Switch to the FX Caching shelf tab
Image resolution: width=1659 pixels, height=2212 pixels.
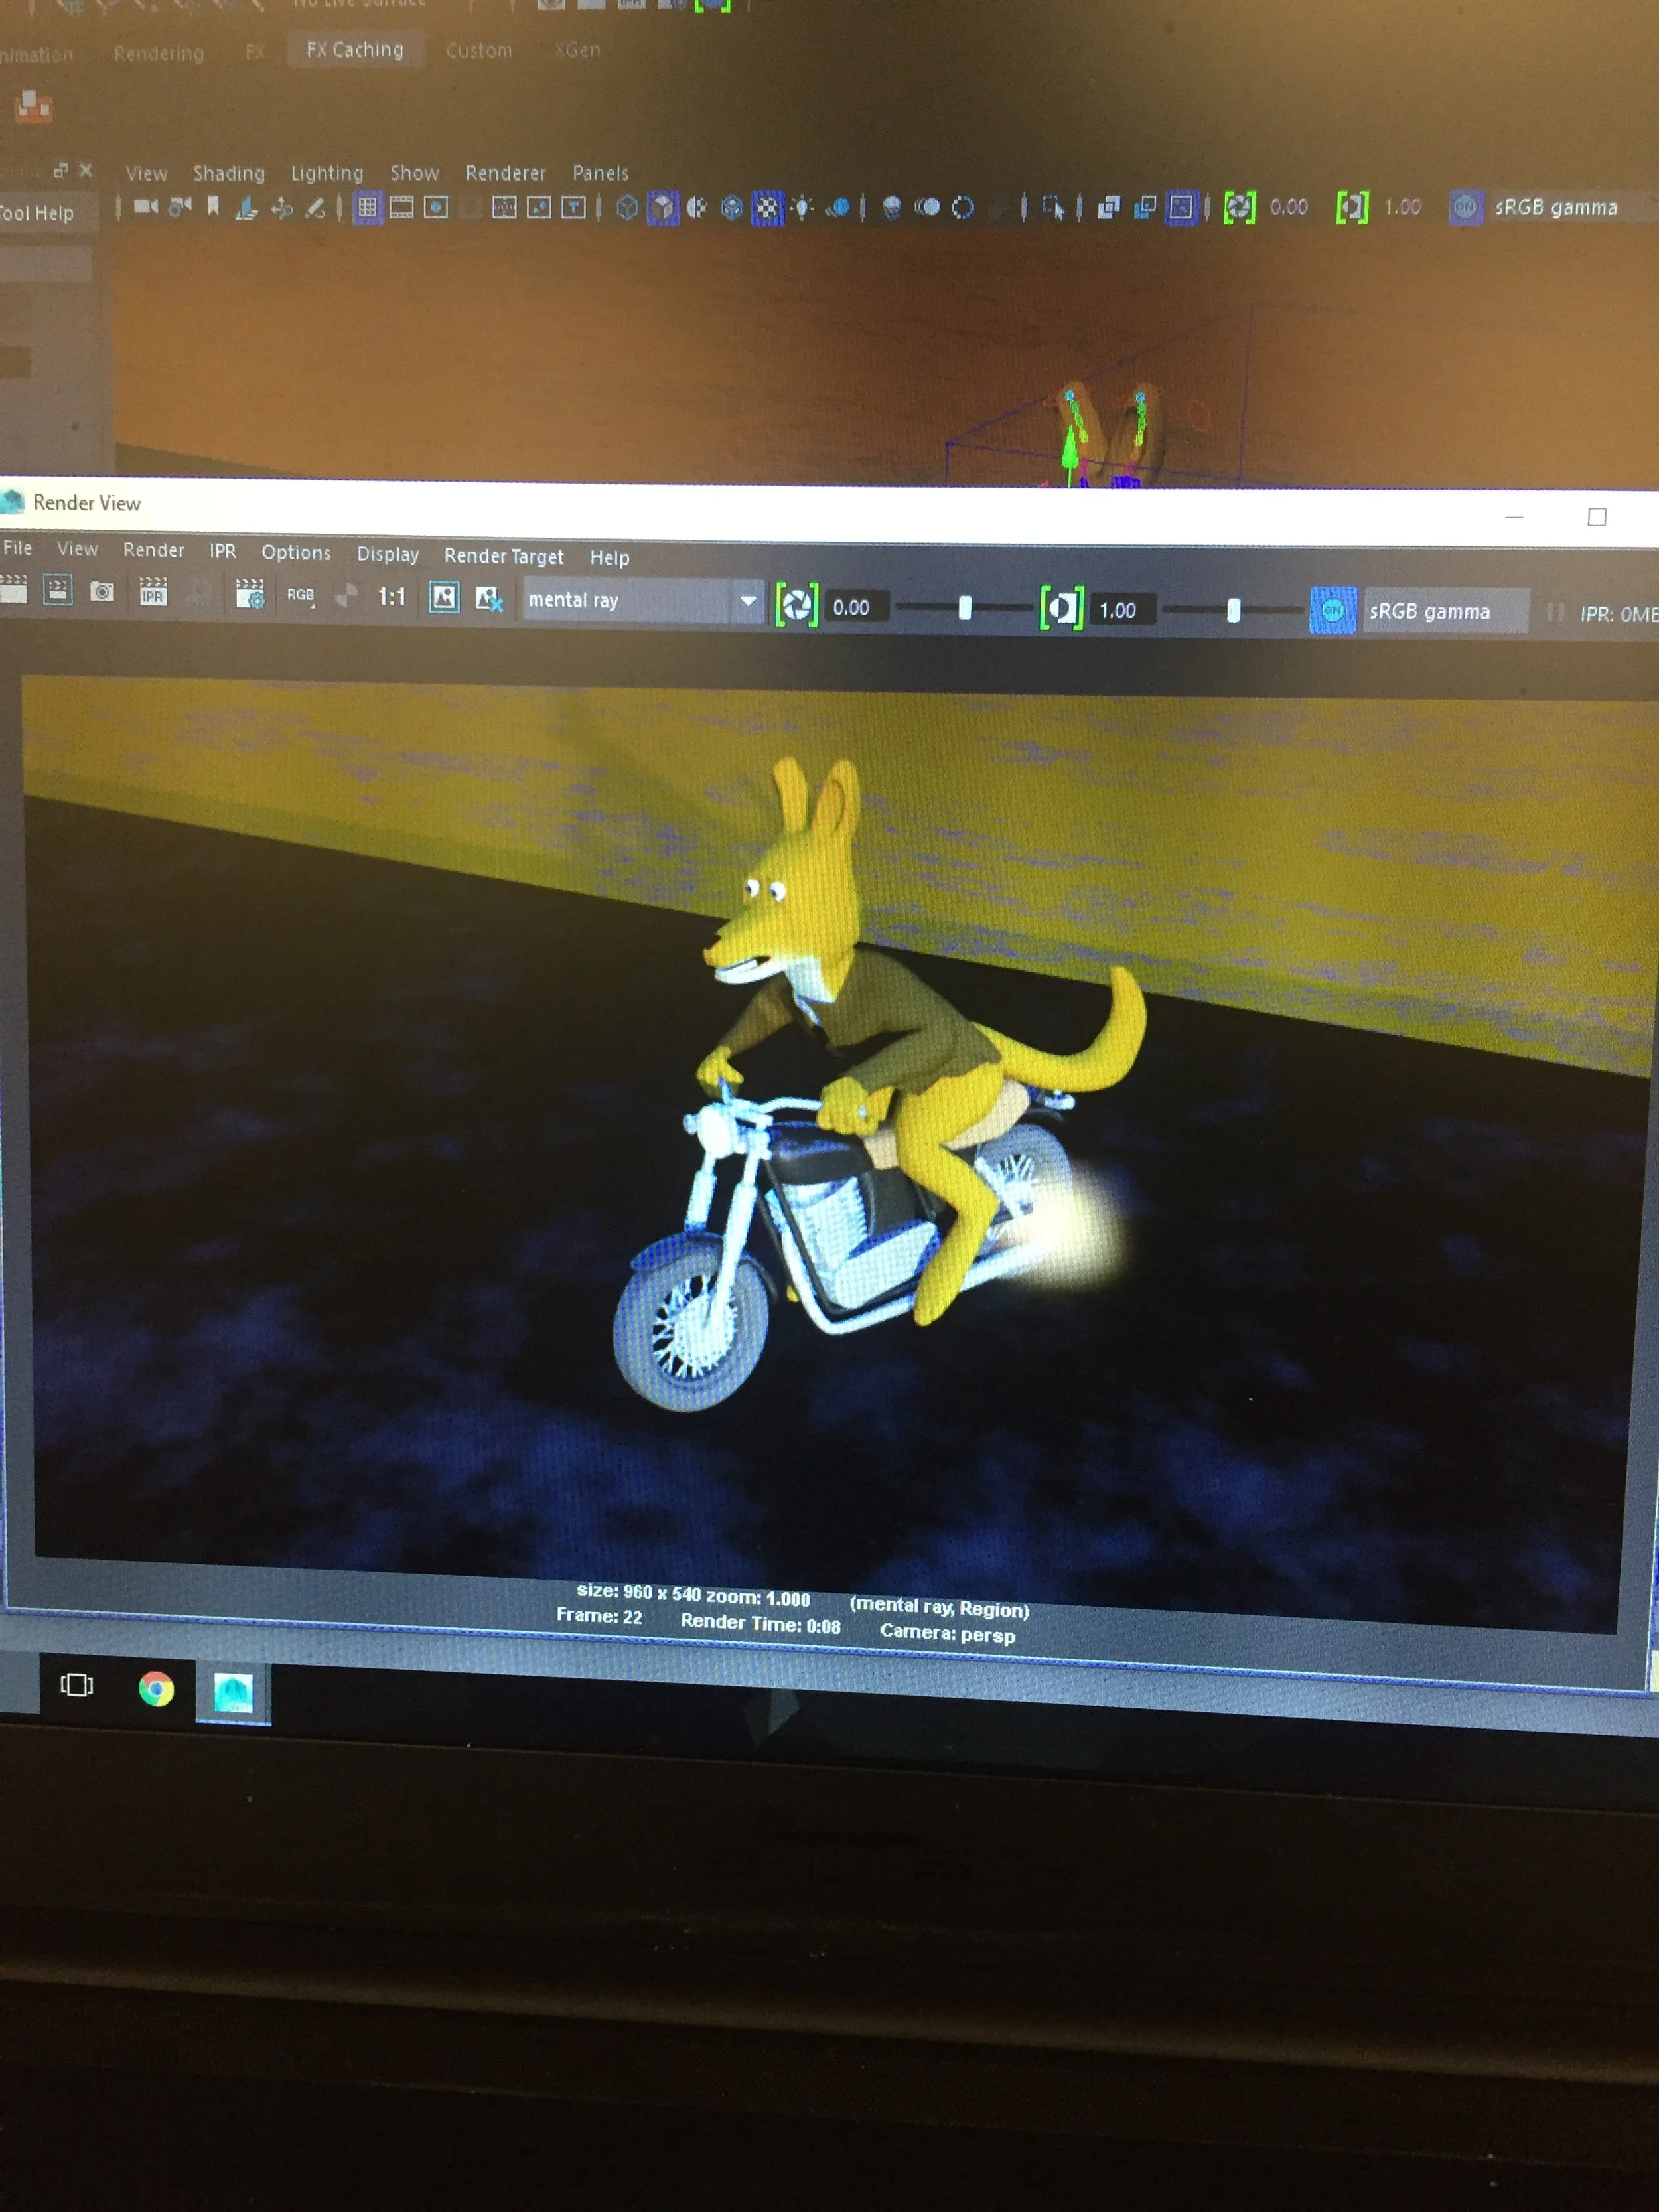point(354,49)
